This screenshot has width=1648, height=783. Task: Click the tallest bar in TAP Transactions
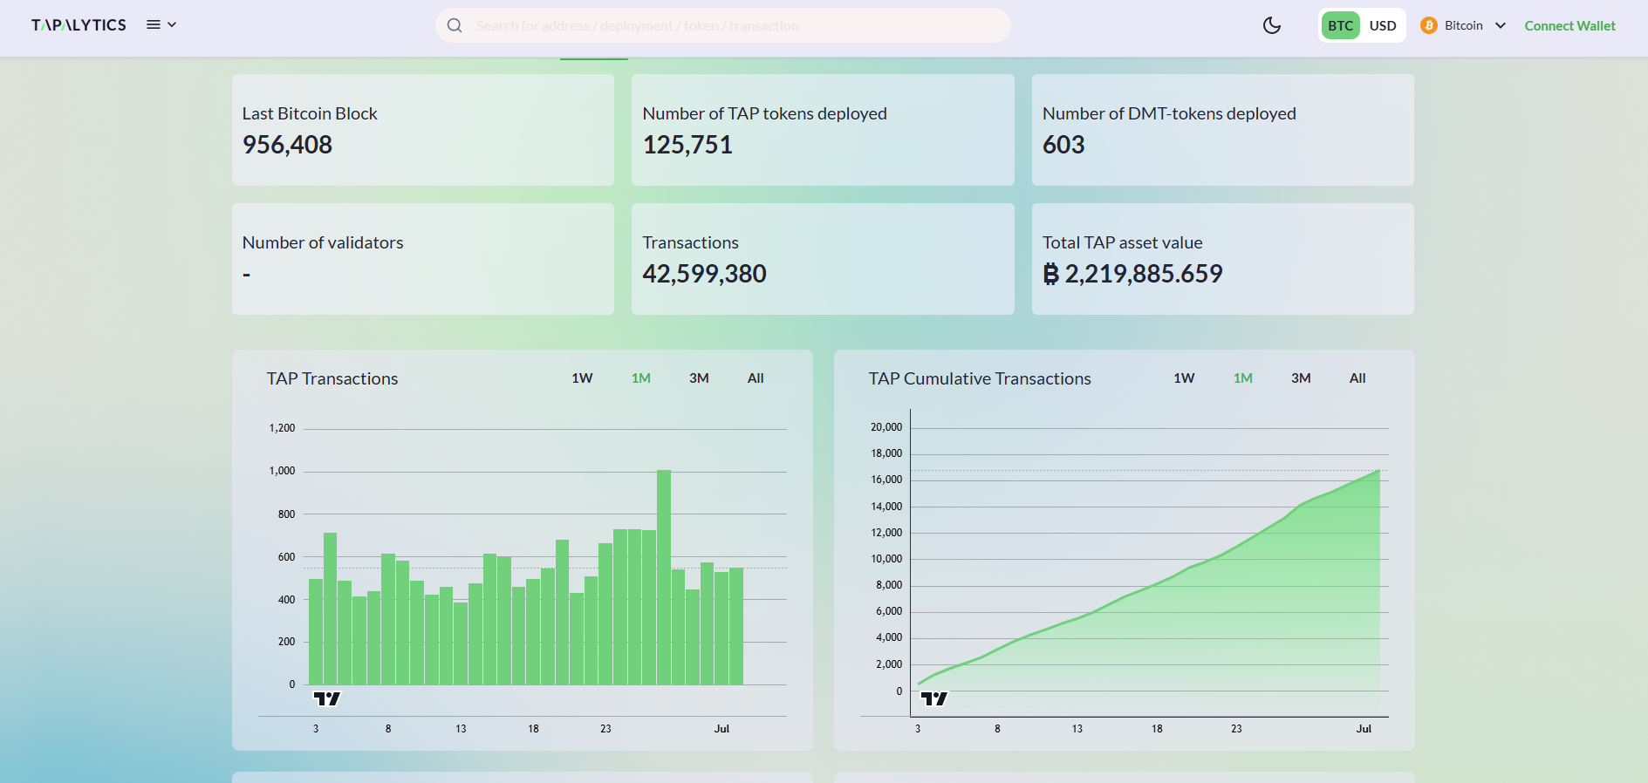[x=664, y=577]
